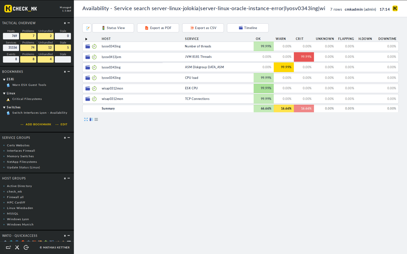Open timeline icon for TCP Connections row

coord(88,99)
